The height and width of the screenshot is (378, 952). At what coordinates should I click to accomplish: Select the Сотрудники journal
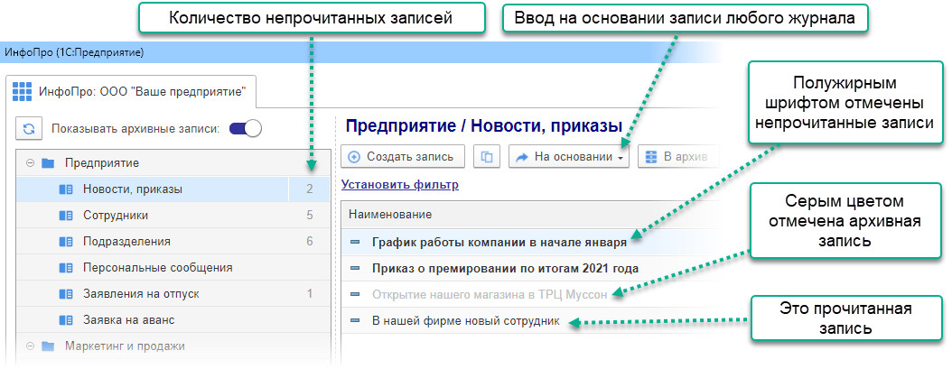(x=173, y=216)
